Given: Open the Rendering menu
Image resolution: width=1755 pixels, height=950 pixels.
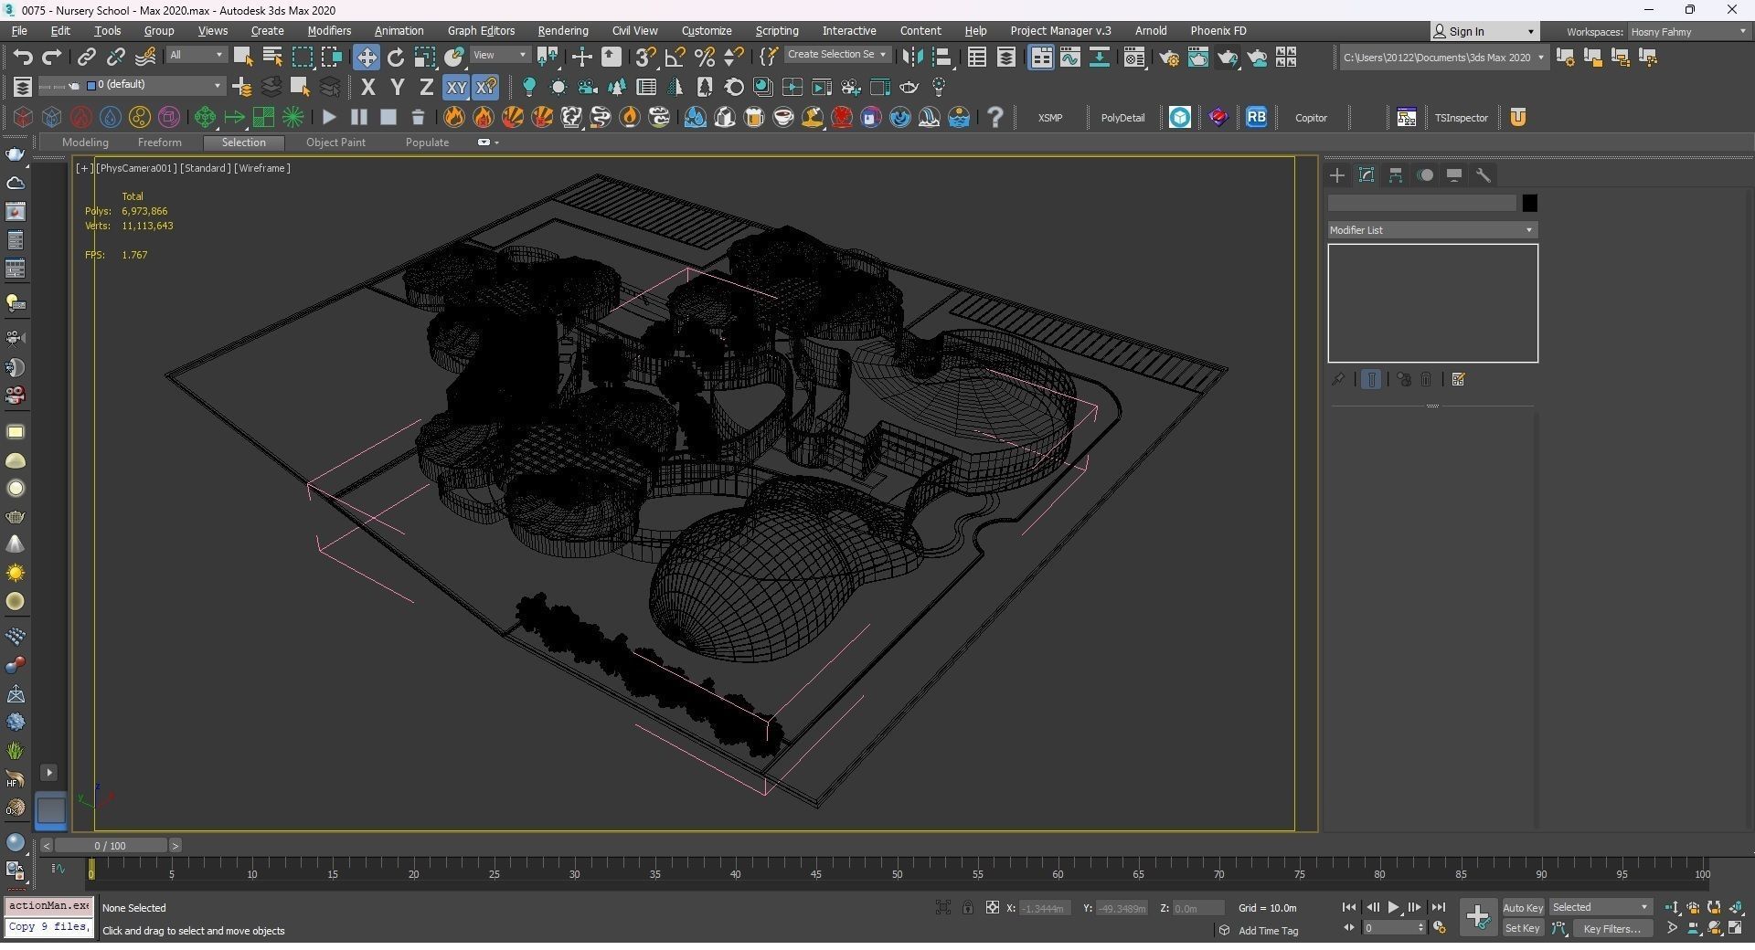Looking at the screenshot, I should pyautogui.click(x=563, y=31).
